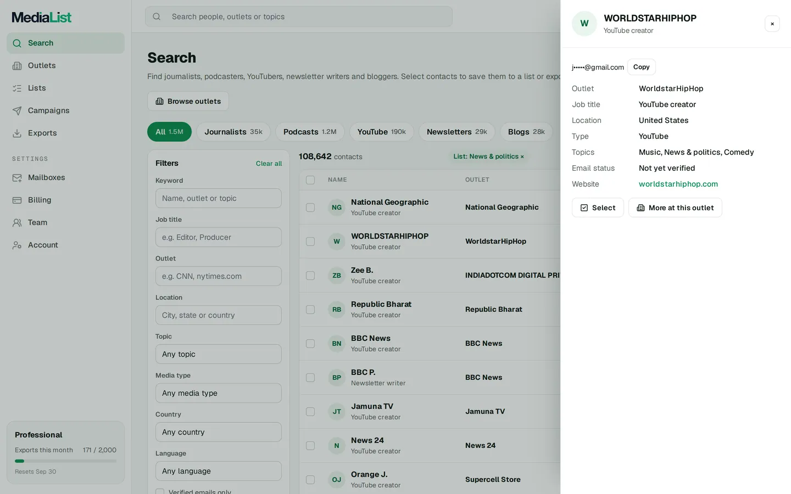
Task: Check the Republic Bharat row checkbox
Action: tap(310, 310)
